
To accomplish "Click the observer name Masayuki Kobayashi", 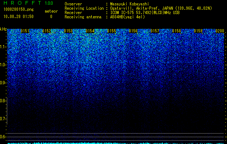I will tap(130, 4).
